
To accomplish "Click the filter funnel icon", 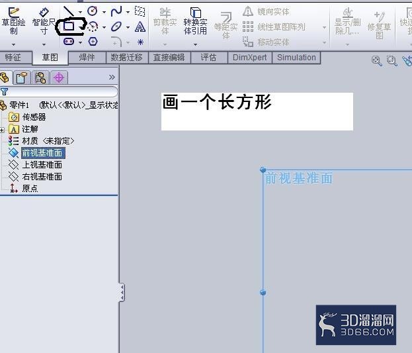I will [x=4, y=91].
